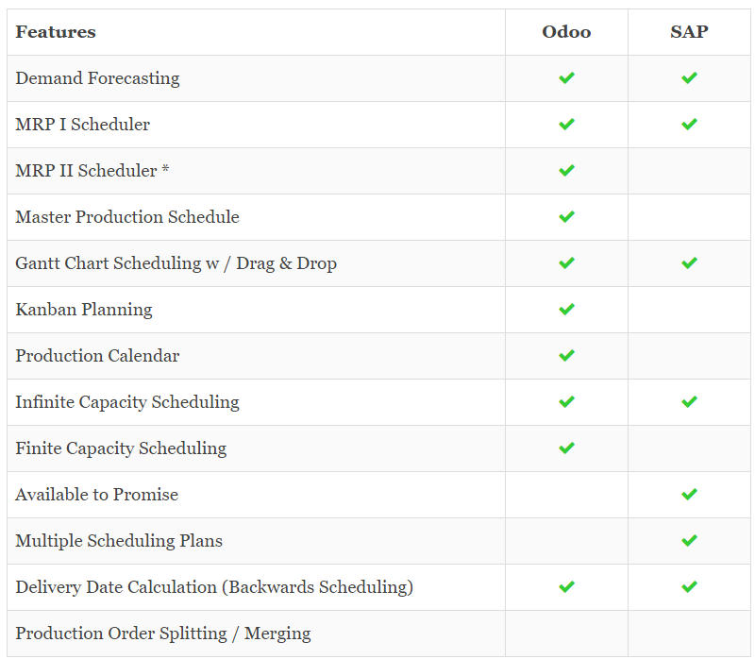The image size is (755, 659).
Task: Click SAP checkmark for Gantt Chart Scheduling
Action: click(689, 262)
